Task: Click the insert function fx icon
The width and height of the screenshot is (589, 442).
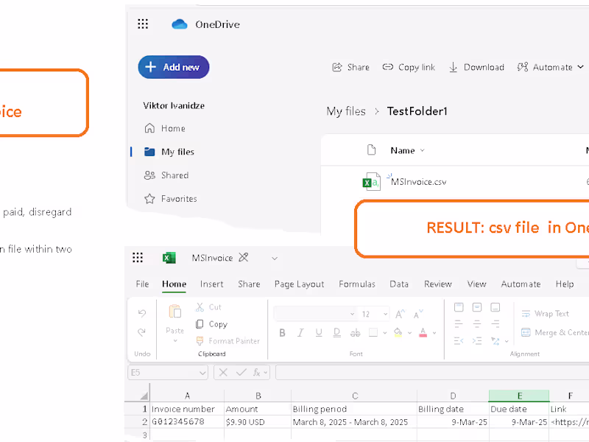Action: (256, 372)
